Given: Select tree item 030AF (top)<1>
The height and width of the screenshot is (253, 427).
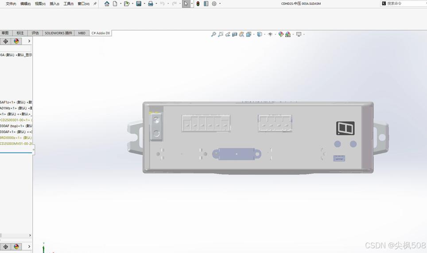Looking at the screenshot, I should [x=16, y=126].
